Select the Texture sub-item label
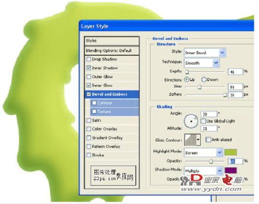 104,111
